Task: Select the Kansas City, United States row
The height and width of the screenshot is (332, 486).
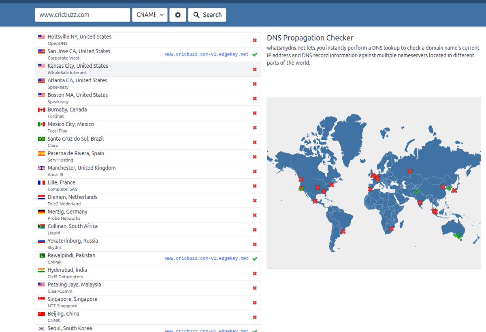Action: click(x=148, y=69)
